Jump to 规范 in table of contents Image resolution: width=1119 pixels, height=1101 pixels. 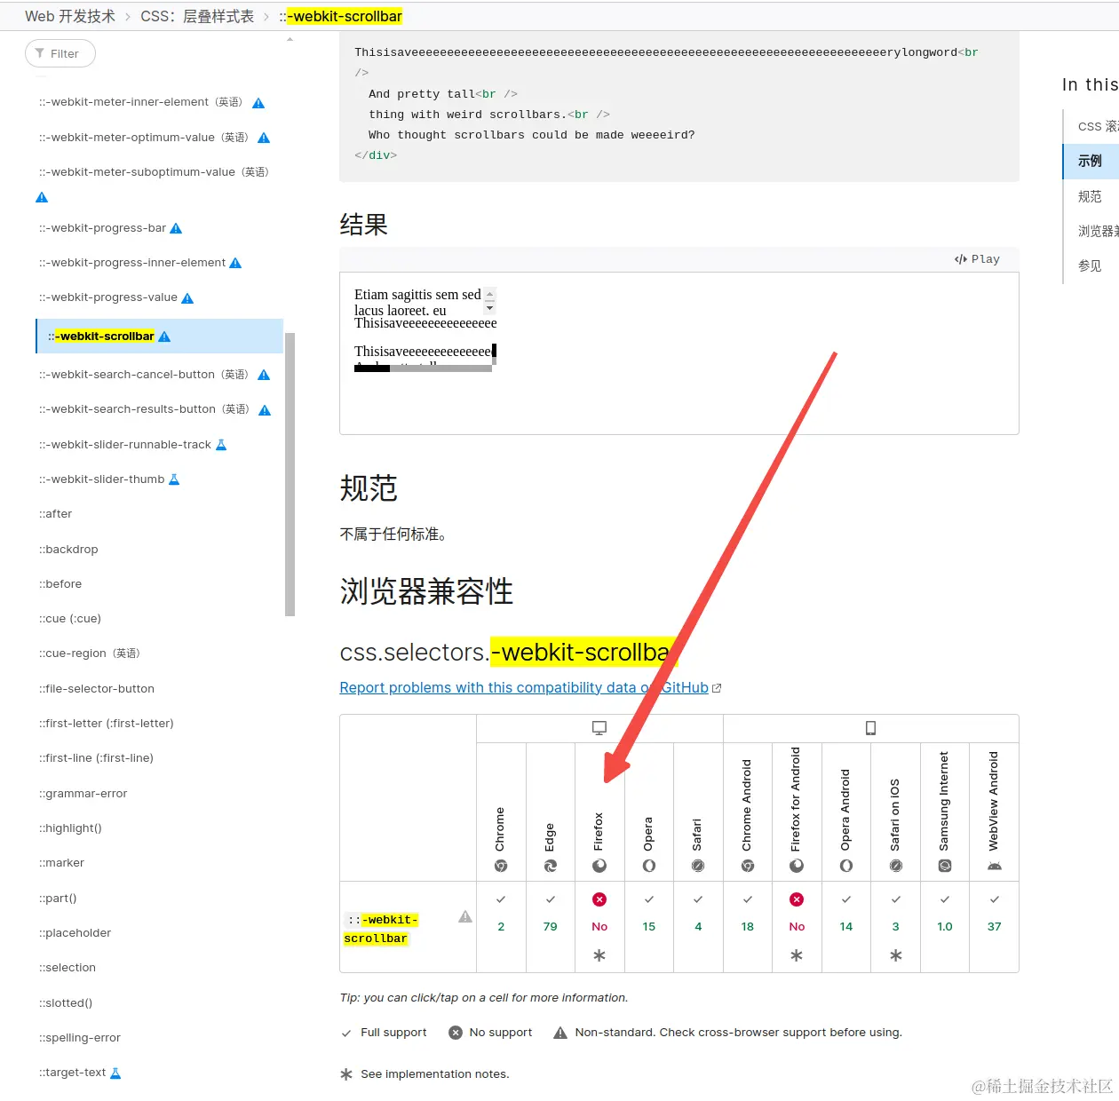click(1090, 196)
